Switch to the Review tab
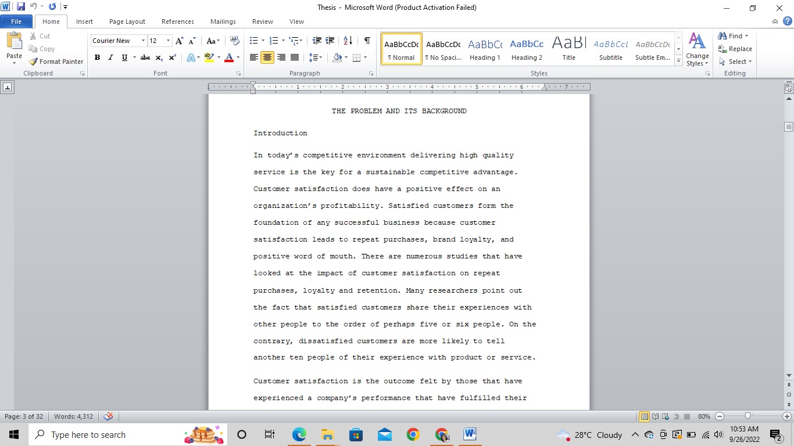This screenshot has width=794, height=446. pyautogui.click(x=263, y=21)
